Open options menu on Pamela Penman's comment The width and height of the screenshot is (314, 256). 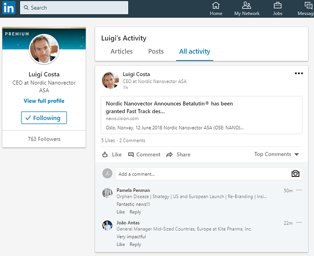tap(299, 190)
